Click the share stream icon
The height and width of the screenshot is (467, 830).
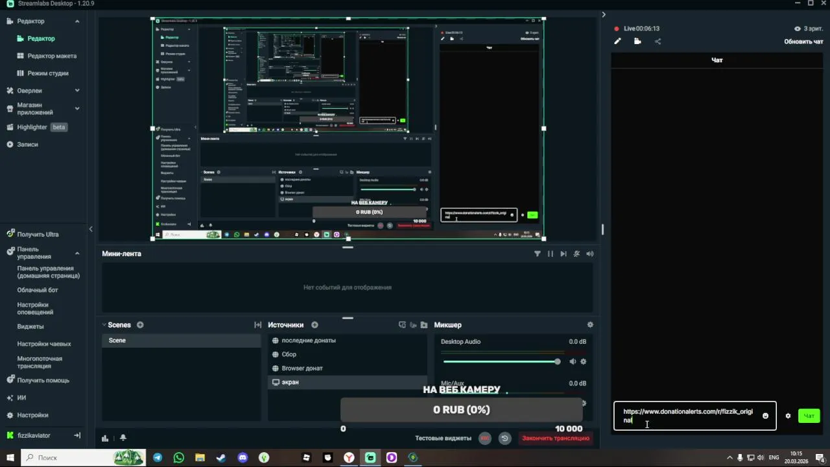(x=658, y=42)
